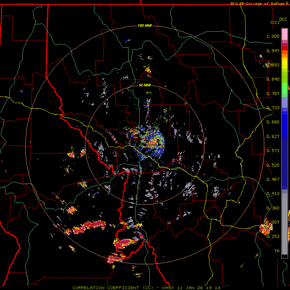Click the 1.000 legend value

pos(273,36)
